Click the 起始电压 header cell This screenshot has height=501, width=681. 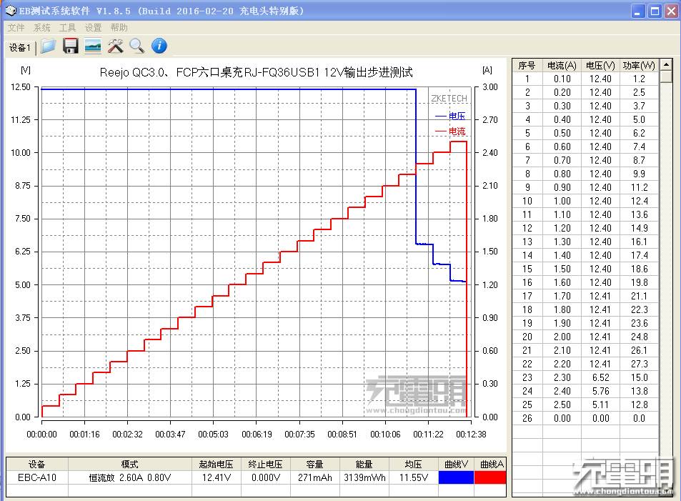point(217,464)
